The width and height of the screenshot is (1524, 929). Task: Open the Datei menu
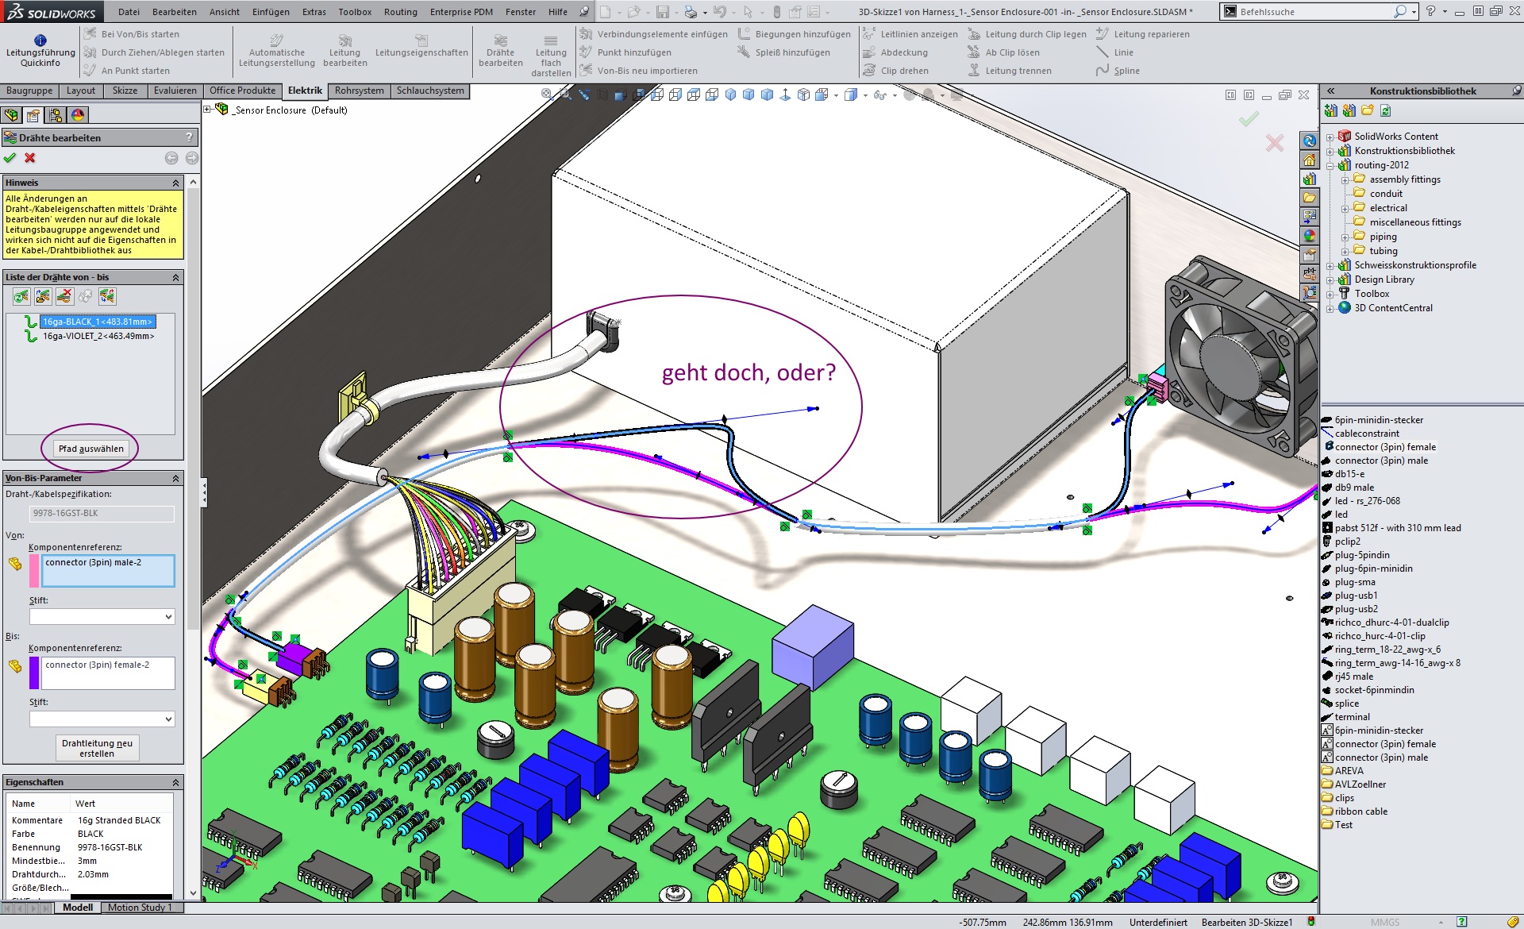(x=129, y=12)
